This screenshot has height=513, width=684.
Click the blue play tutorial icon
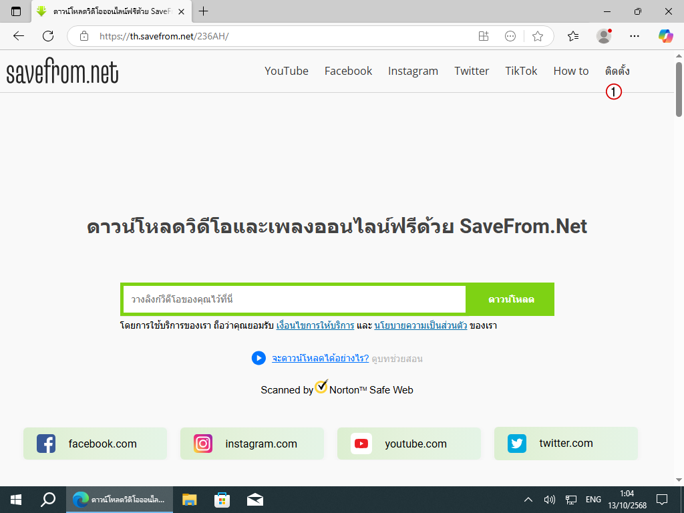(x=259, y=358)
